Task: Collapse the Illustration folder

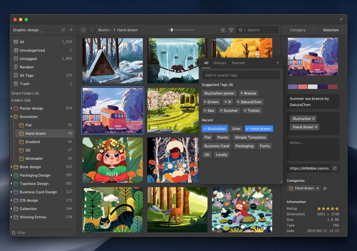Action: coord(12,117)
